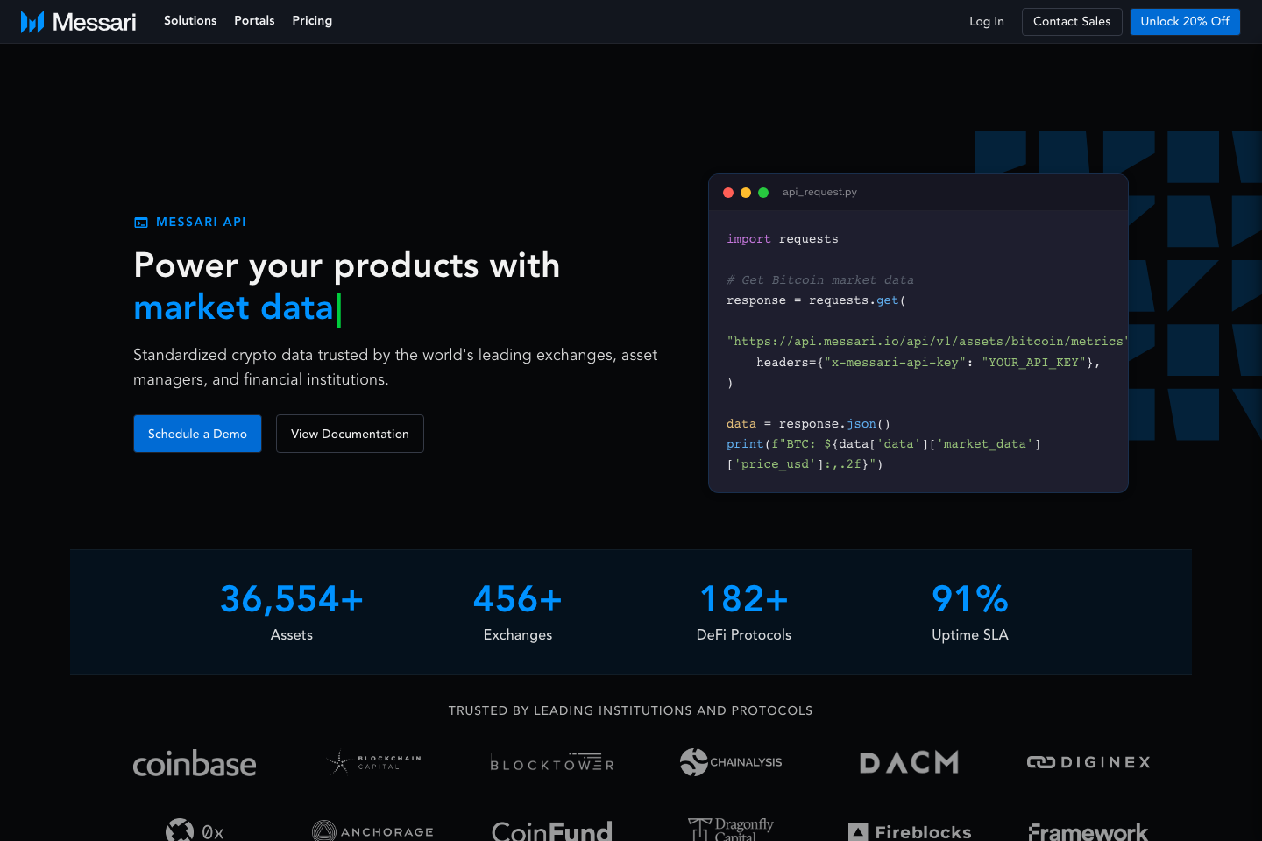This screenshot has width=1262, height=841.
Task: Click the Messari logo icon
Action: click(33, 21)
